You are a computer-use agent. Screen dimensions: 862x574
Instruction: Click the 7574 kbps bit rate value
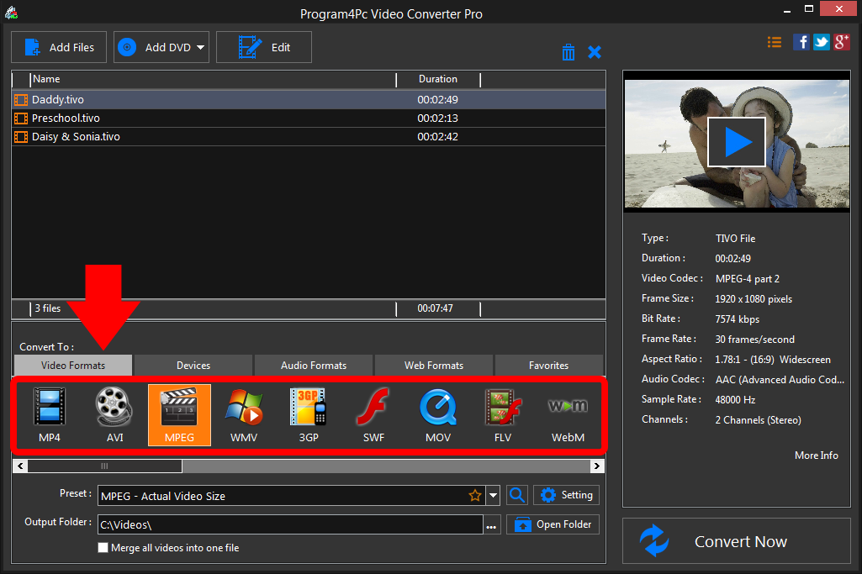(738, 319)
